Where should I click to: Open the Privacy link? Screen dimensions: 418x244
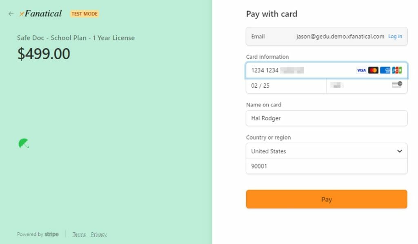(x=99, y=234)
